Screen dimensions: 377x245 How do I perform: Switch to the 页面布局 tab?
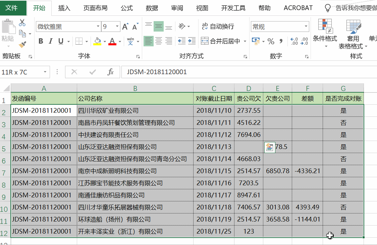click(96, 8)
